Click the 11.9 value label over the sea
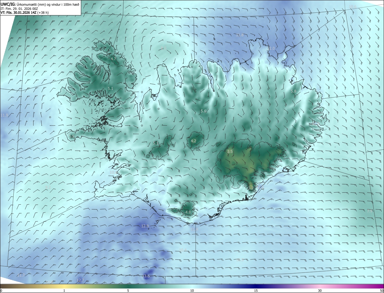The height and width of the screenshot is (293, 384). click(4, 115)
